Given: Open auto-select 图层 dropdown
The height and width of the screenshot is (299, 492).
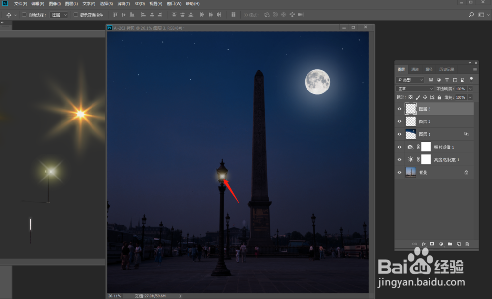Looking at the screenshot, I should pos(59,15).
